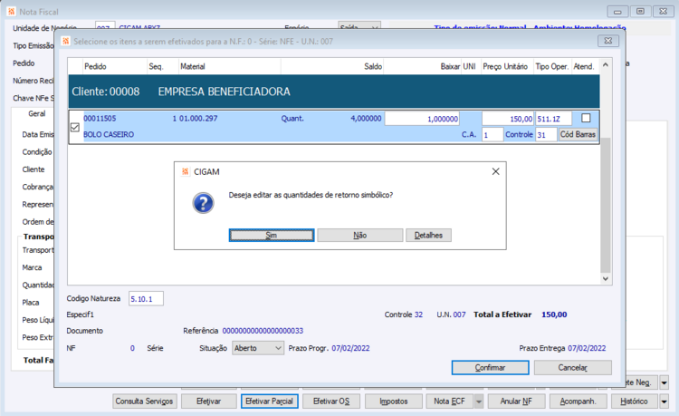Click the CIGAM dialog logo icon
Image resolution: width=679 pixels, height=416 pixels.
point(185,171)
